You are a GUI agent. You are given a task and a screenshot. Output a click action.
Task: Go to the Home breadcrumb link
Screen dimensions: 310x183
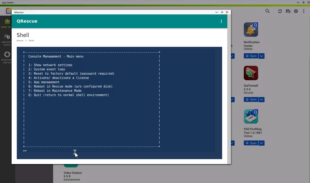pyautogui.click(x=20, y=40)
